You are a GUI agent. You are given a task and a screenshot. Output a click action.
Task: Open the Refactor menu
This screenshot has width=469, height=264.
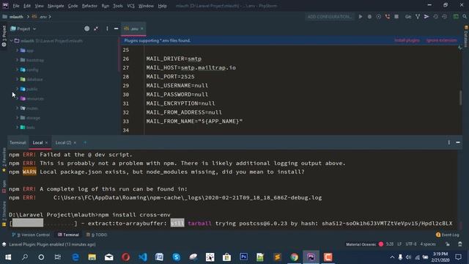(89, 6)
